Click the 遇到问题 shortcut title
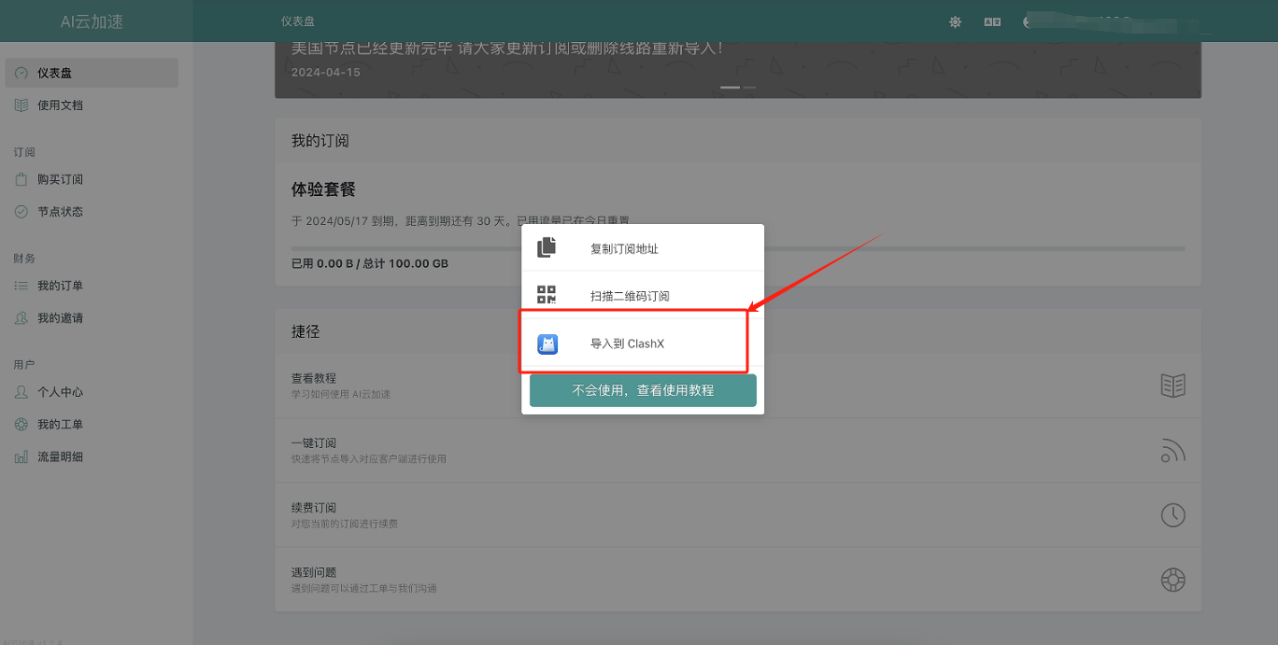This screenshot has height=645, width=1278. click(x=314, y=572)
